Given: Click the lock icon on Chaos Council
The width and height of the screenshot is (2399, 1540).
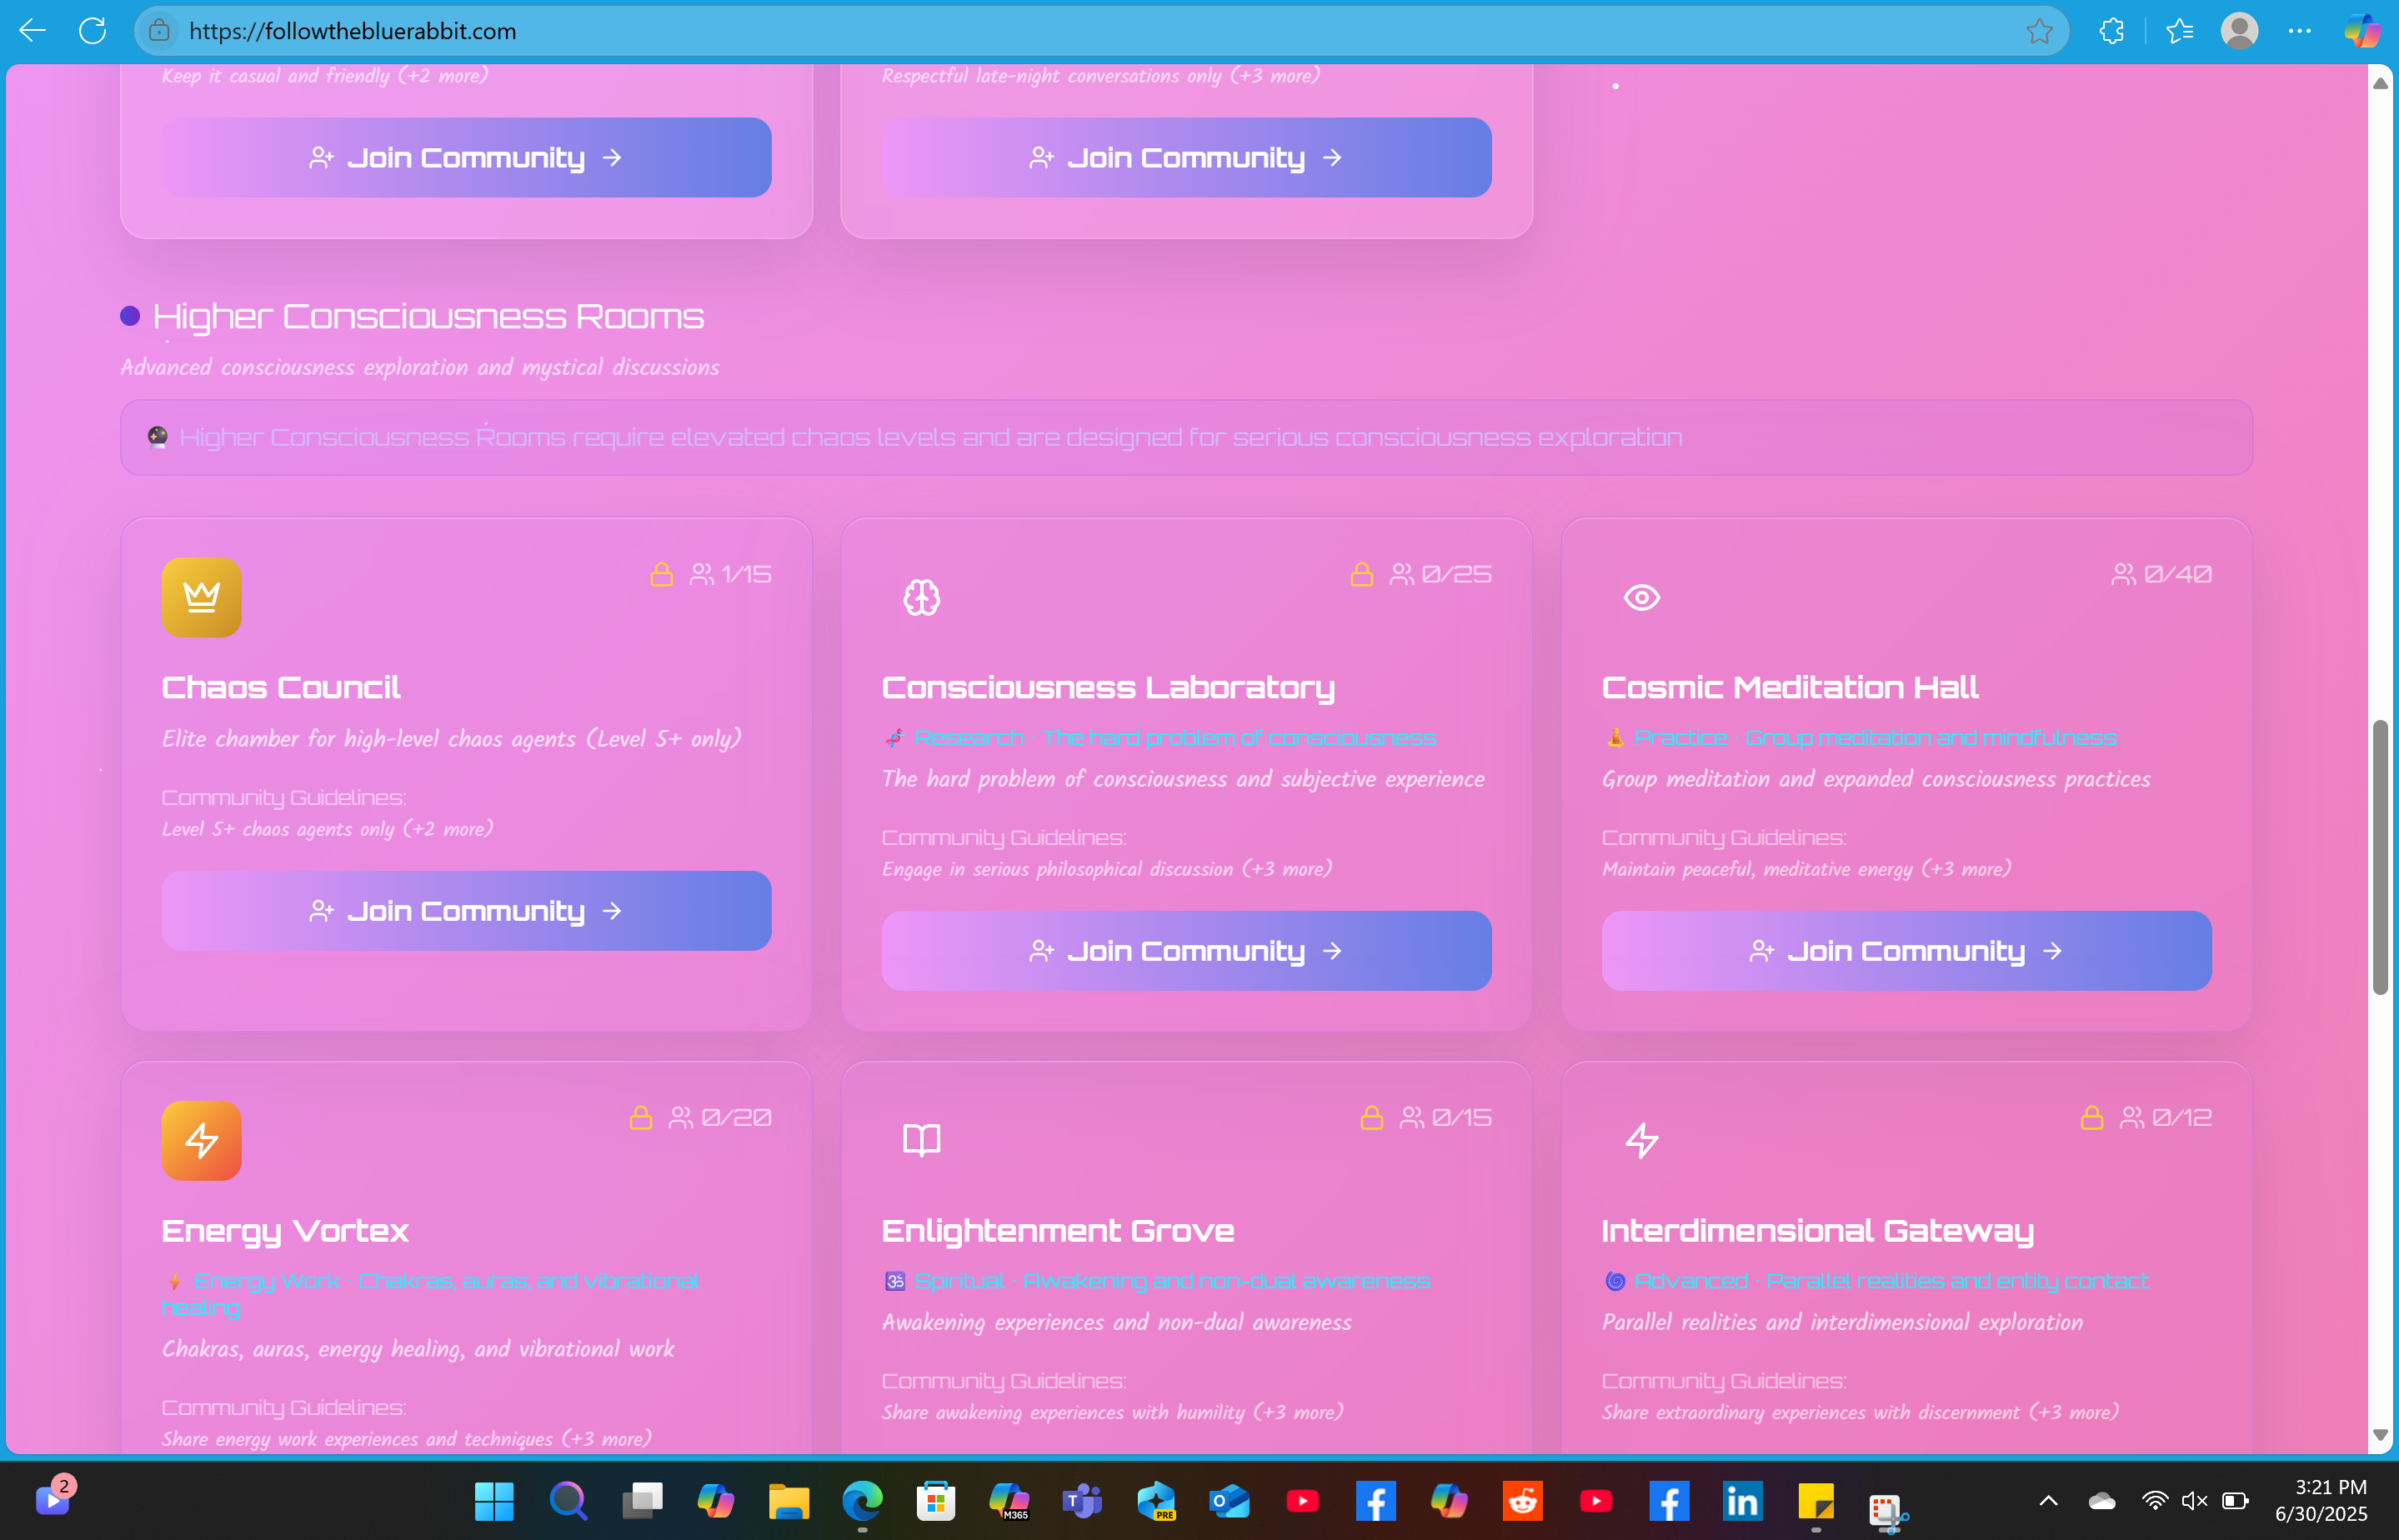Looking at the screenshot, I should [661, 574].
